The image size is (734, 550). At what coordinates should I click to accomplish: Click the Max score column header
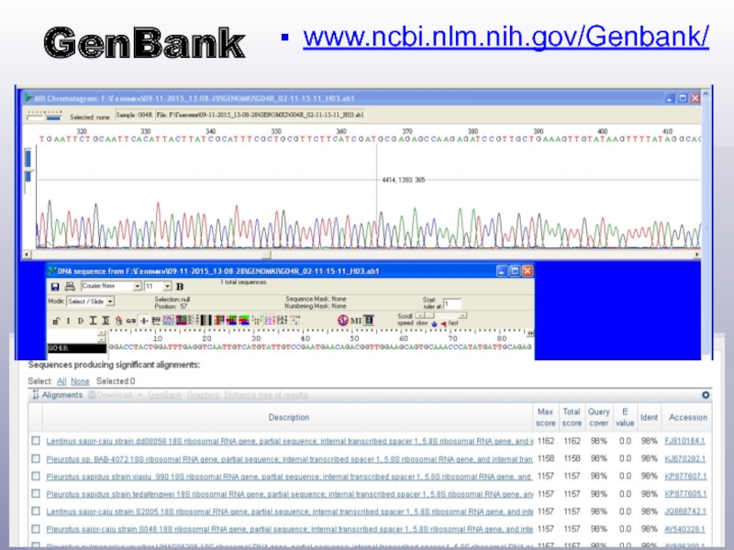pyautogui.click(x=545, y=417)
